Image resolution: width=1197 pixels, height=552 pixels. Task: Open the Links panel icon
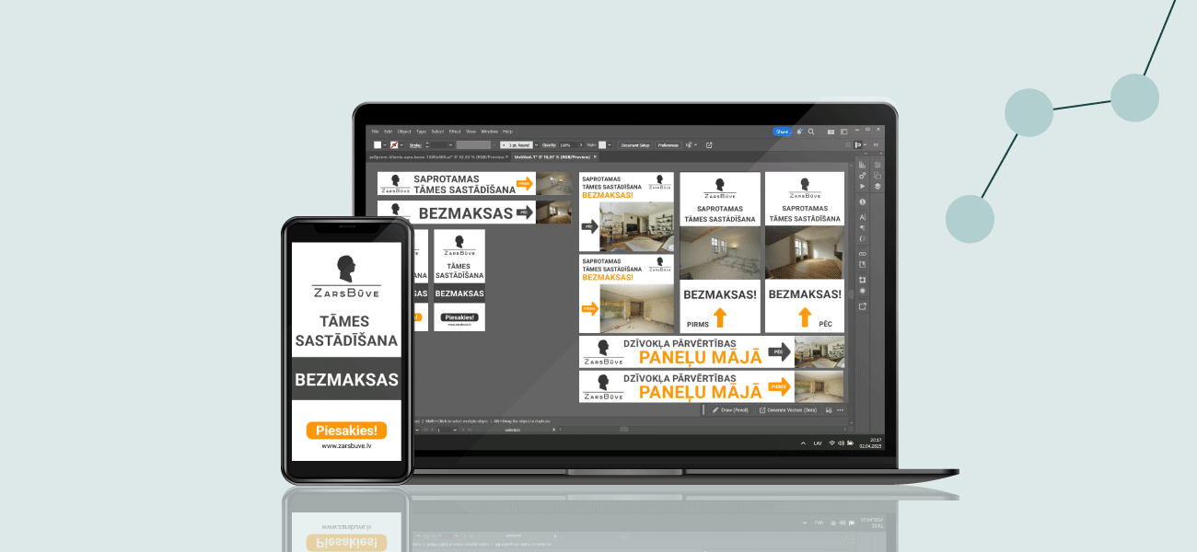click(x=863, y=253)
